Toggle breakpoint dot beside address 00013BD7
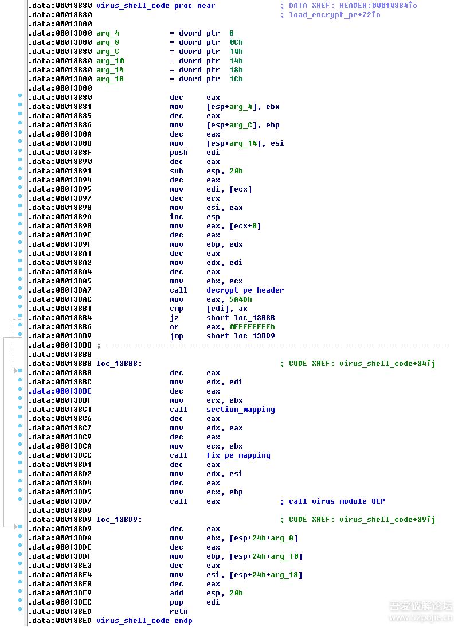 [x=20, y=500]
